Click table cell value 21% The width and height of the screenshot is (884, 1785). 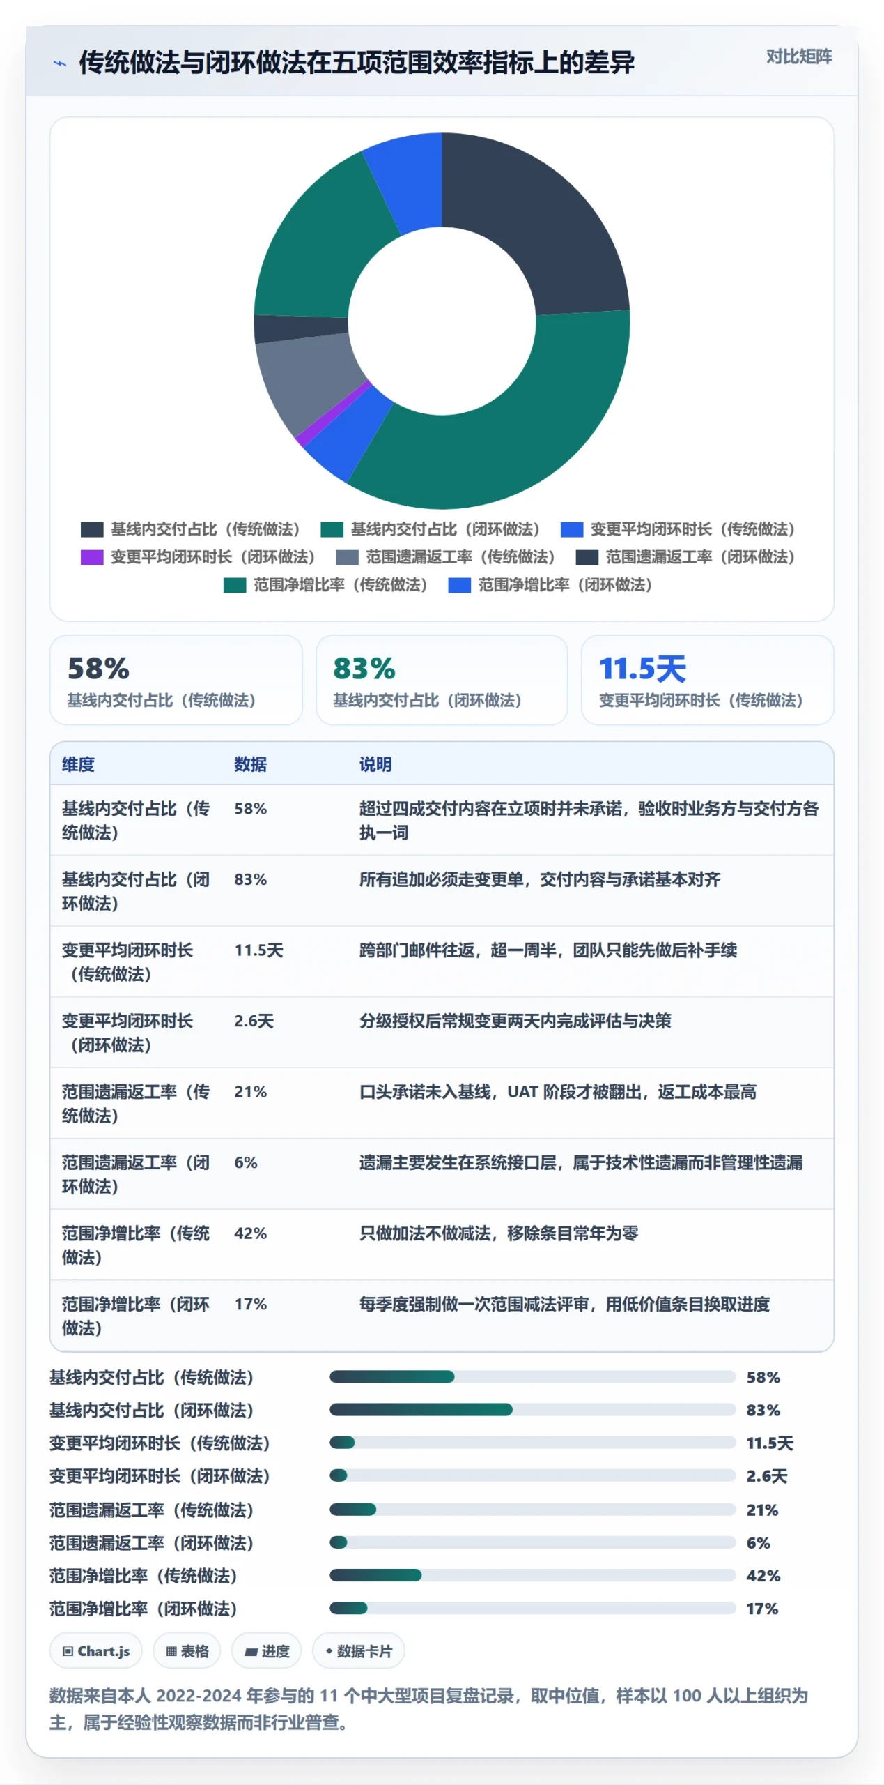tap(251, 1092)
